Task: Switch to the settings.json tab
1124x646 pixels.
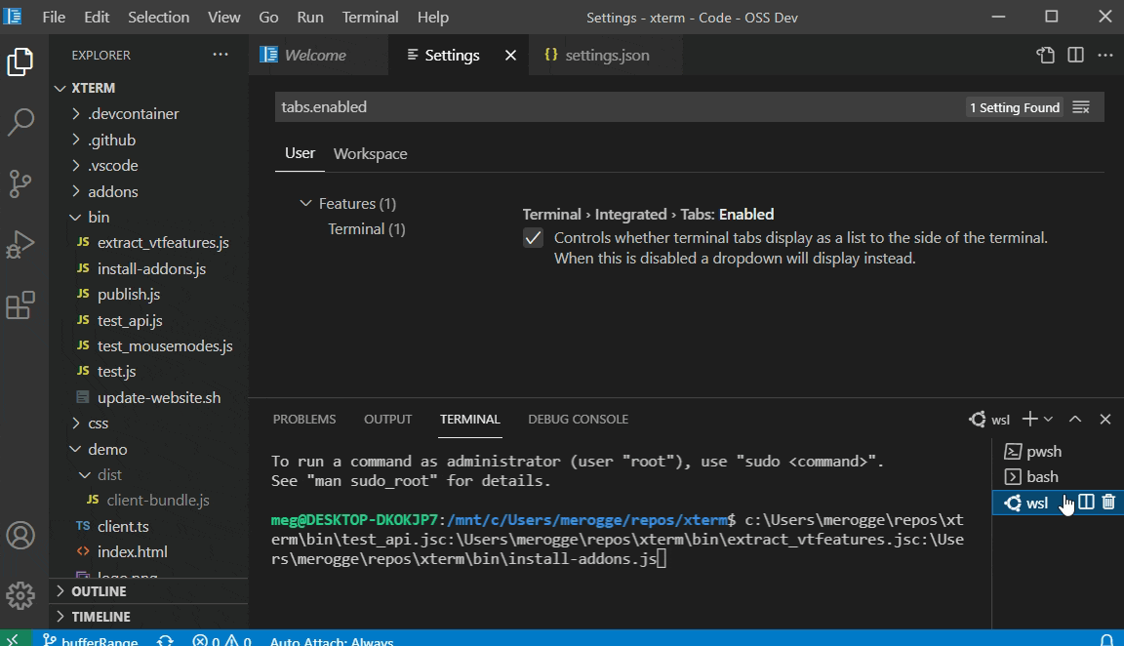Action: coord(606,56)
